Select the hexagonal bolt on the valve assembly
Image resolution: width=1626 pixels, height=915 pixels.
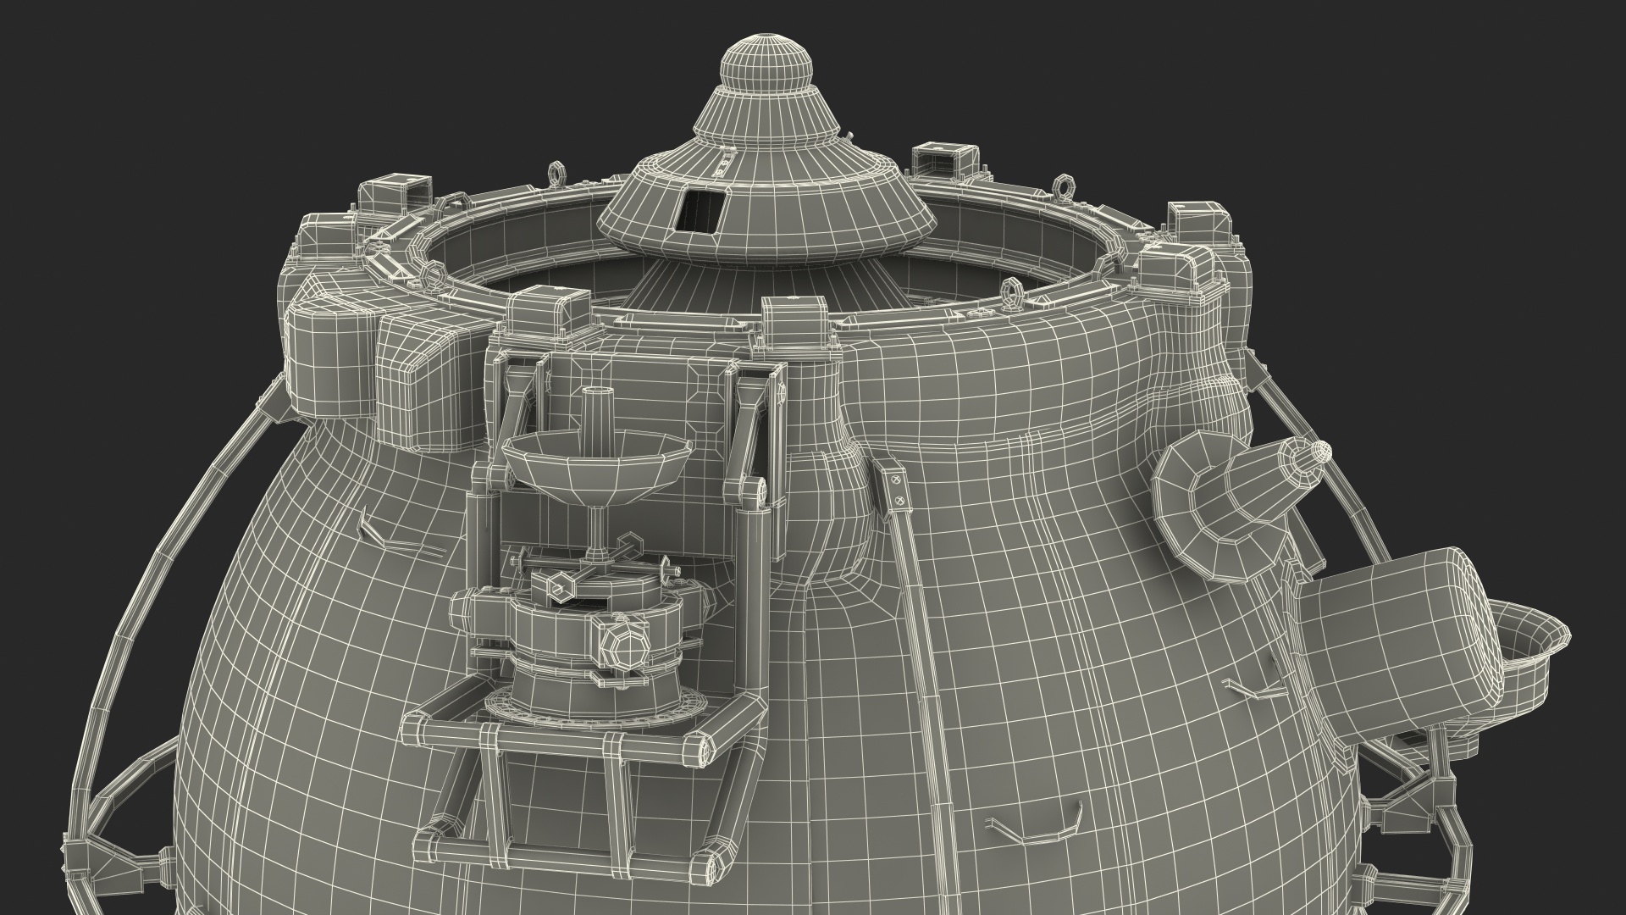coord(627,648)
